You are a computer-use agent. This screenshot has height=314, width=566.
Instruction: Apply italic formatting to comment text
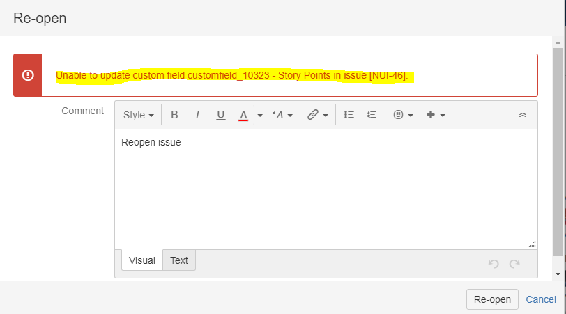coord(197,115)
